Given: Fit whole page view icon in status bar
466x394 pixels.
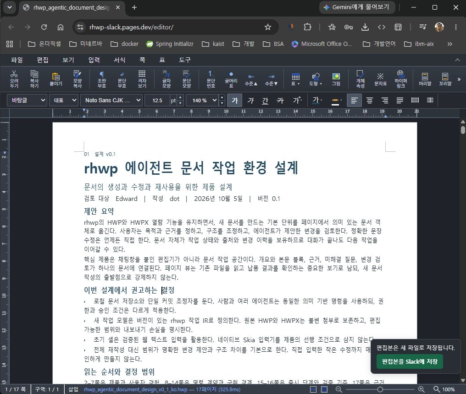Looking at the screenshot, I should [324, 389].
